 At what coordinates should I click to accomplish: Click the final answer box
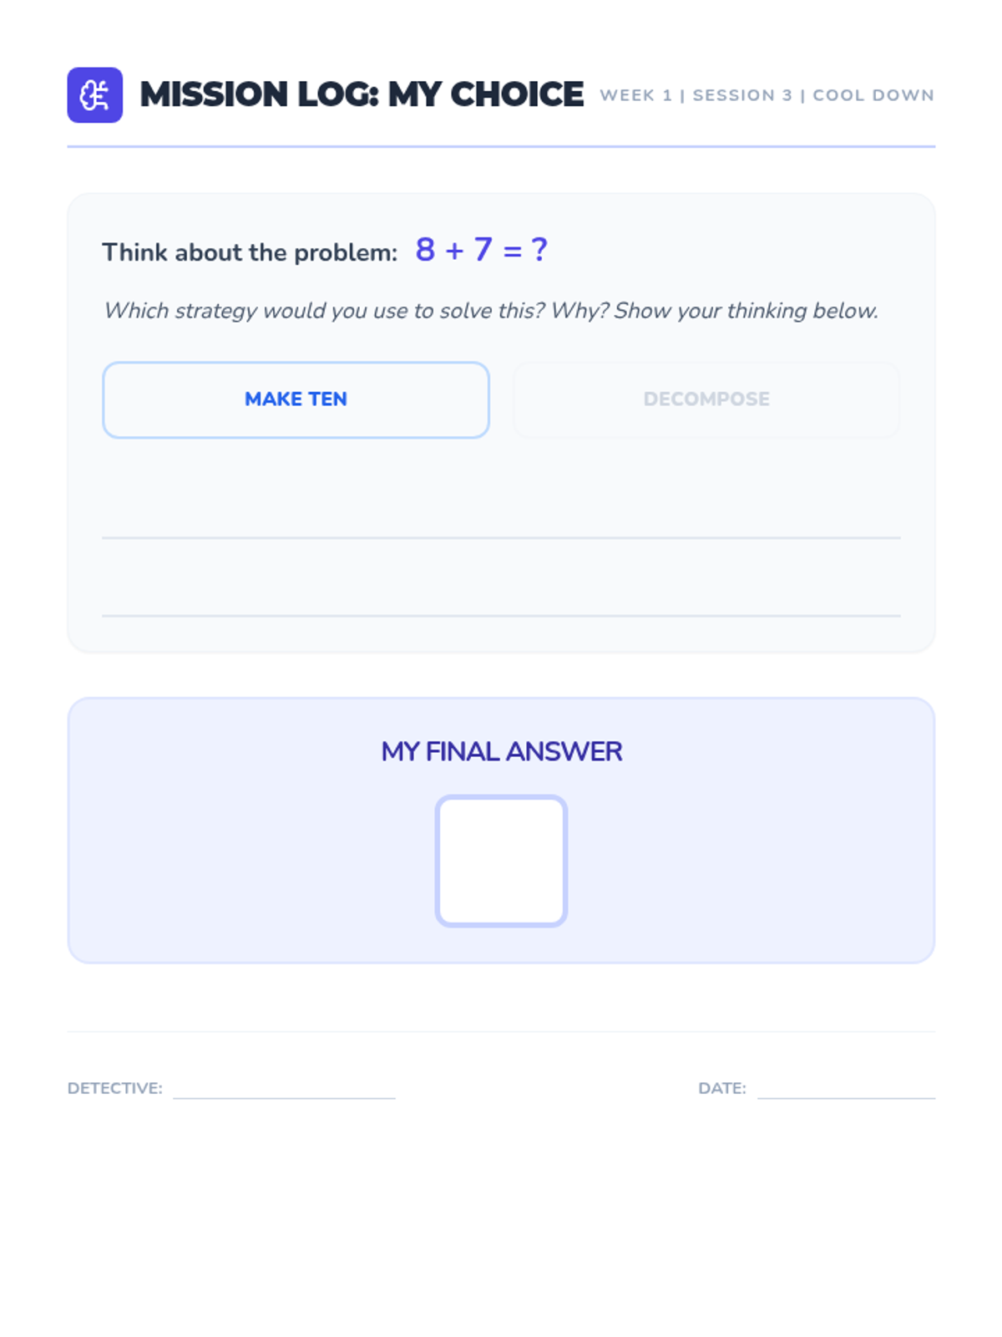point(501,861)
